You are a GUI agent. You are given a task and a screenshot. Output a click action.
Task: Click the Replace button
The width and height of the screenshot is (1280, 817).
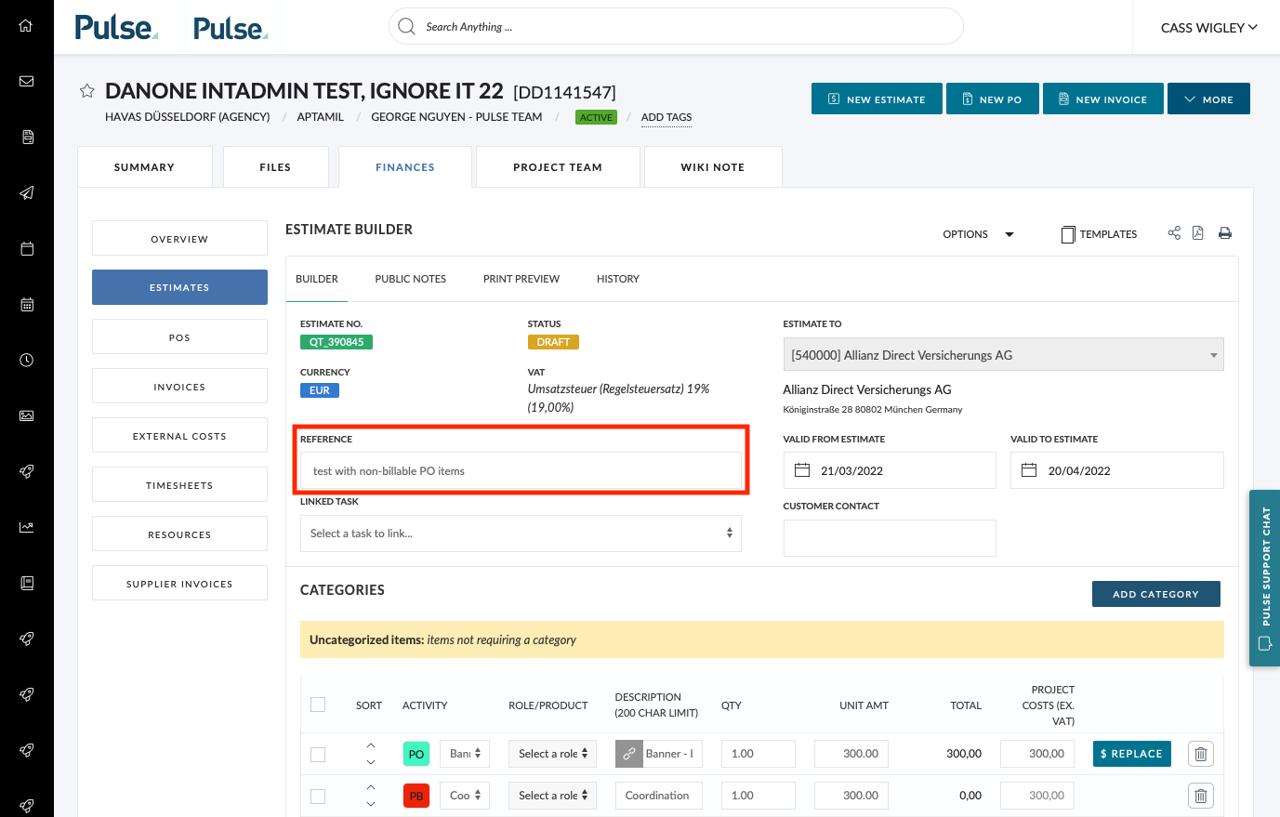tap(1132, 754)
